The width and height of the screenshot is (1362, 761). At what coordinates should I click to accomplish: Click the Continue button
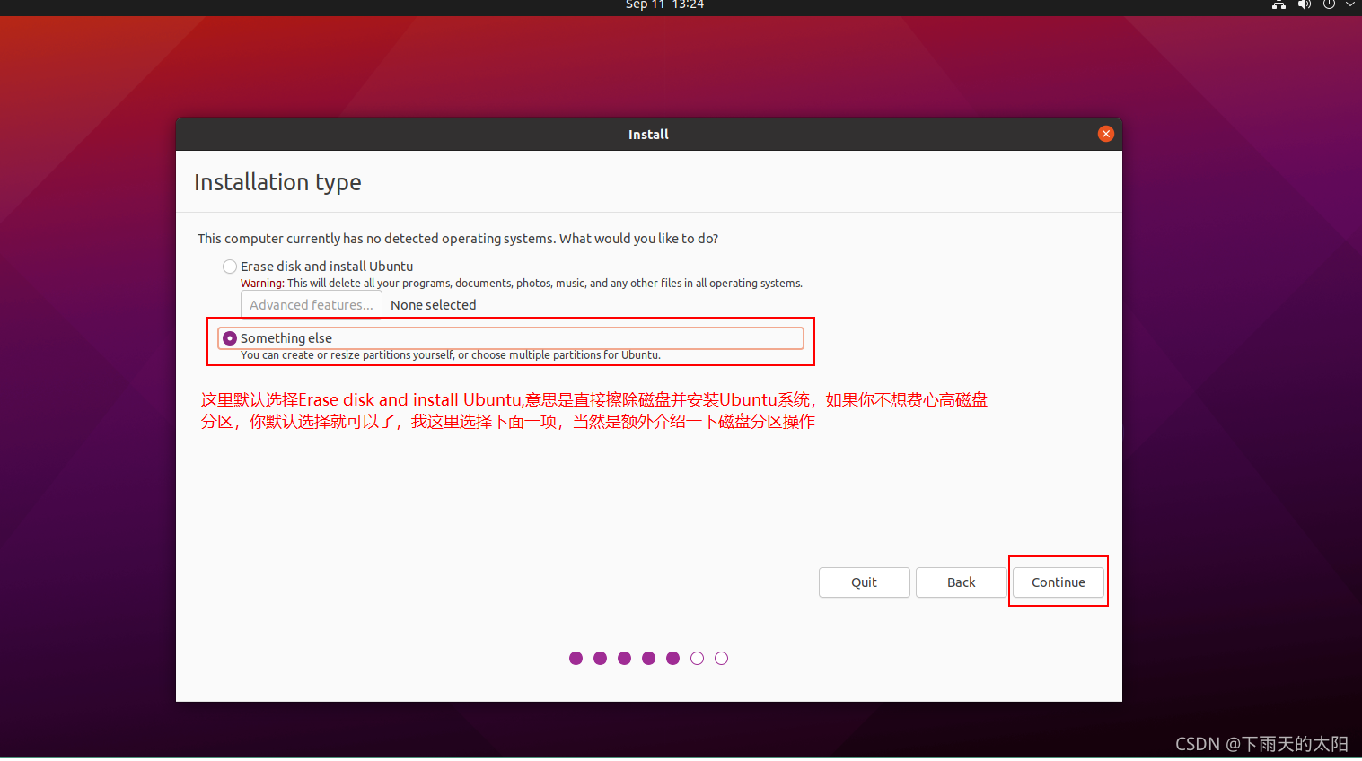(1059, 582)
